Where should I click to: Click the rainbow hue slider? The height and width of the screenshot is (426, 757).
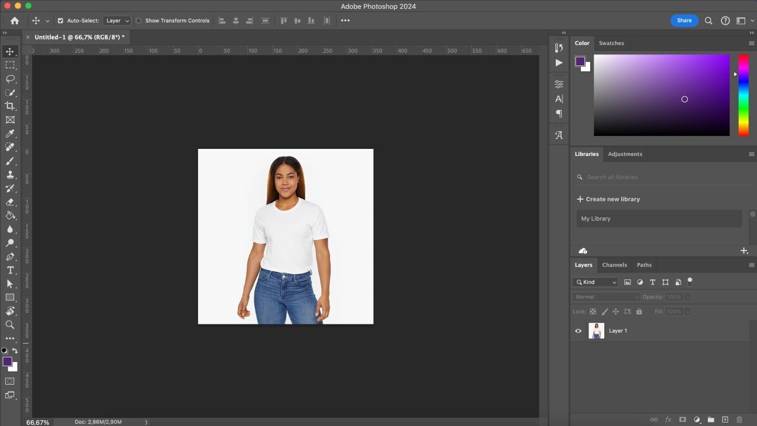(743, 95)
